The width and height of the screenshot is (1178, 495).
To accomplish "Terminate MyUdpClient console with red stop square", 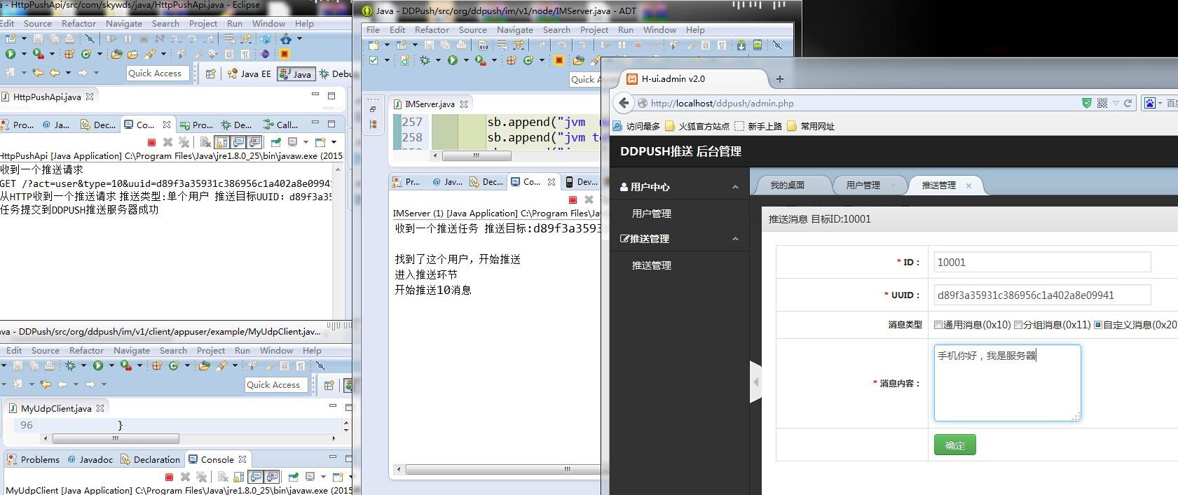I will pos(169,477).
